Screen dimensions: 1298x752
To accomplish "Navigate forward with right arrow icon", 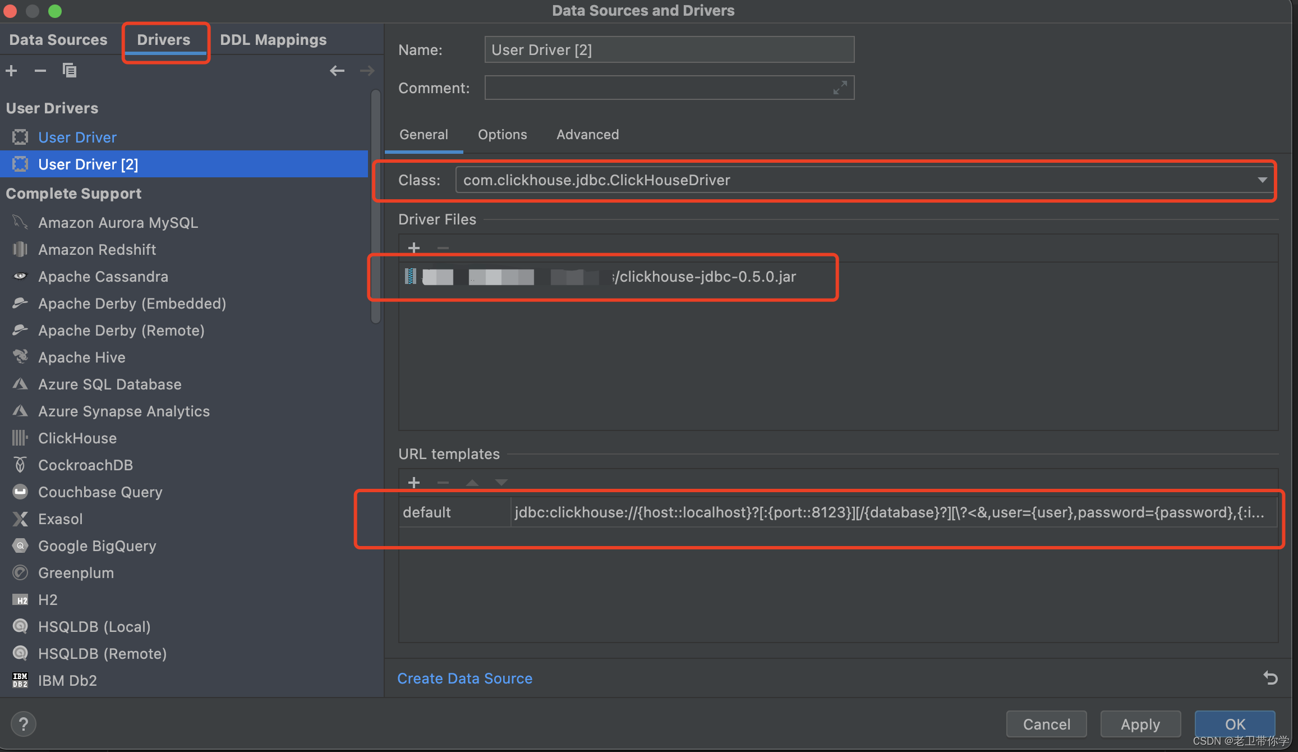I will click(x=367, y=70).
